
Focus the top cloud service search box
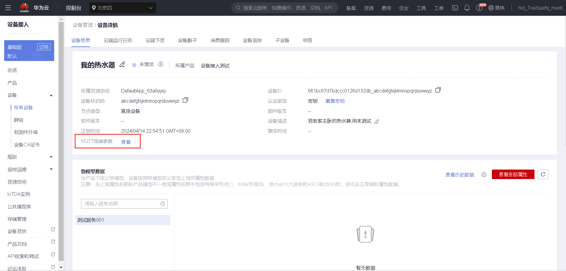(285, 8)
